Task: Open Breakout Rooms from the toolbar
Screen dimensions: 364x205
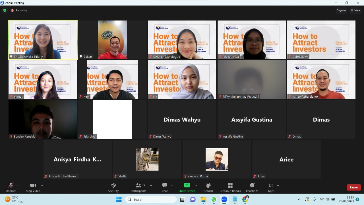Action: pos(230,185)
